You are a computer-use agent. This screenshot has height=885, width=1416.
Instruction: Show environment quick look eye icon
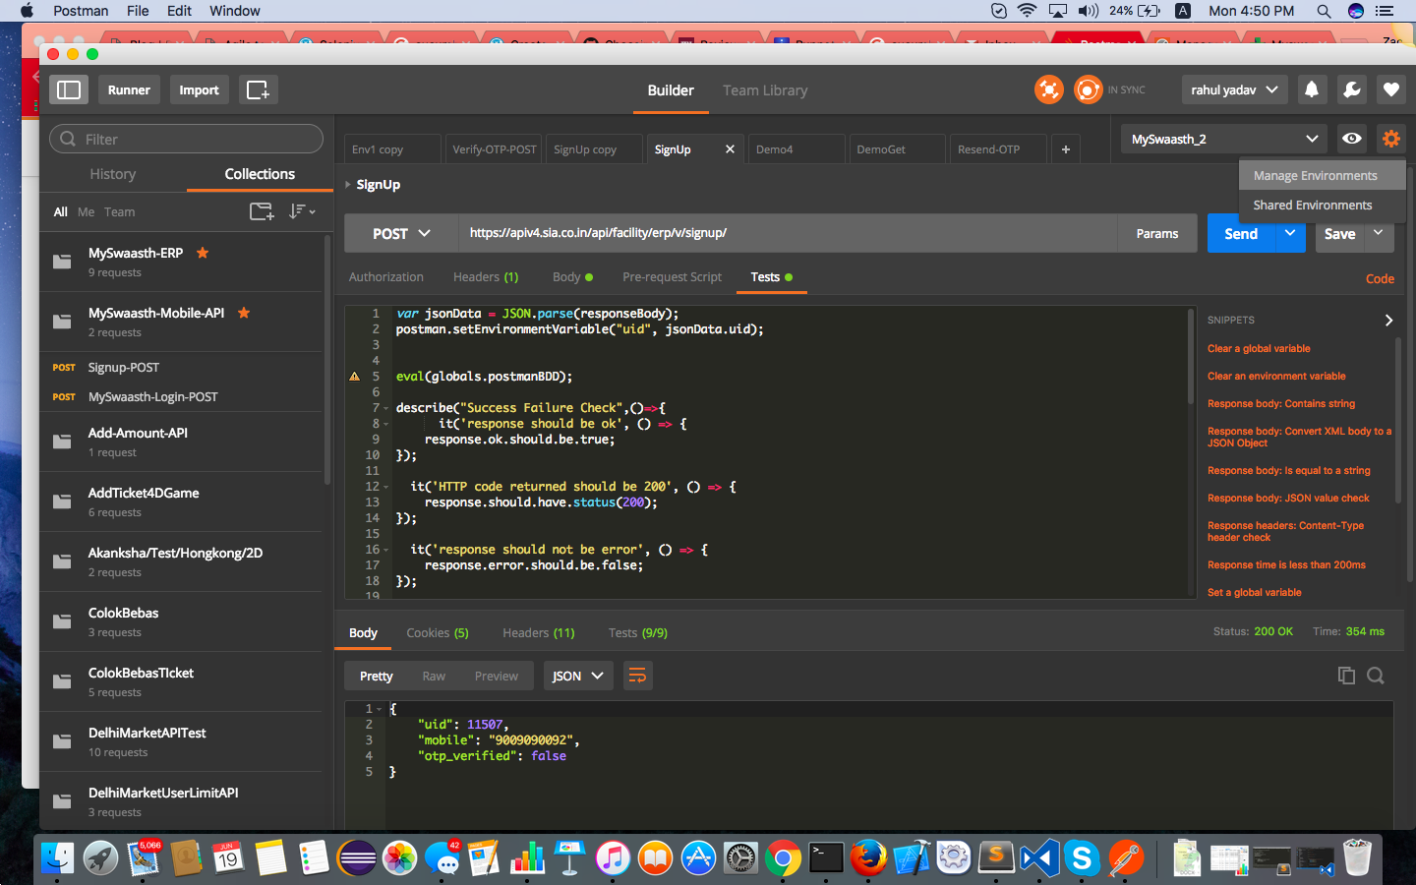[1352, 139]
